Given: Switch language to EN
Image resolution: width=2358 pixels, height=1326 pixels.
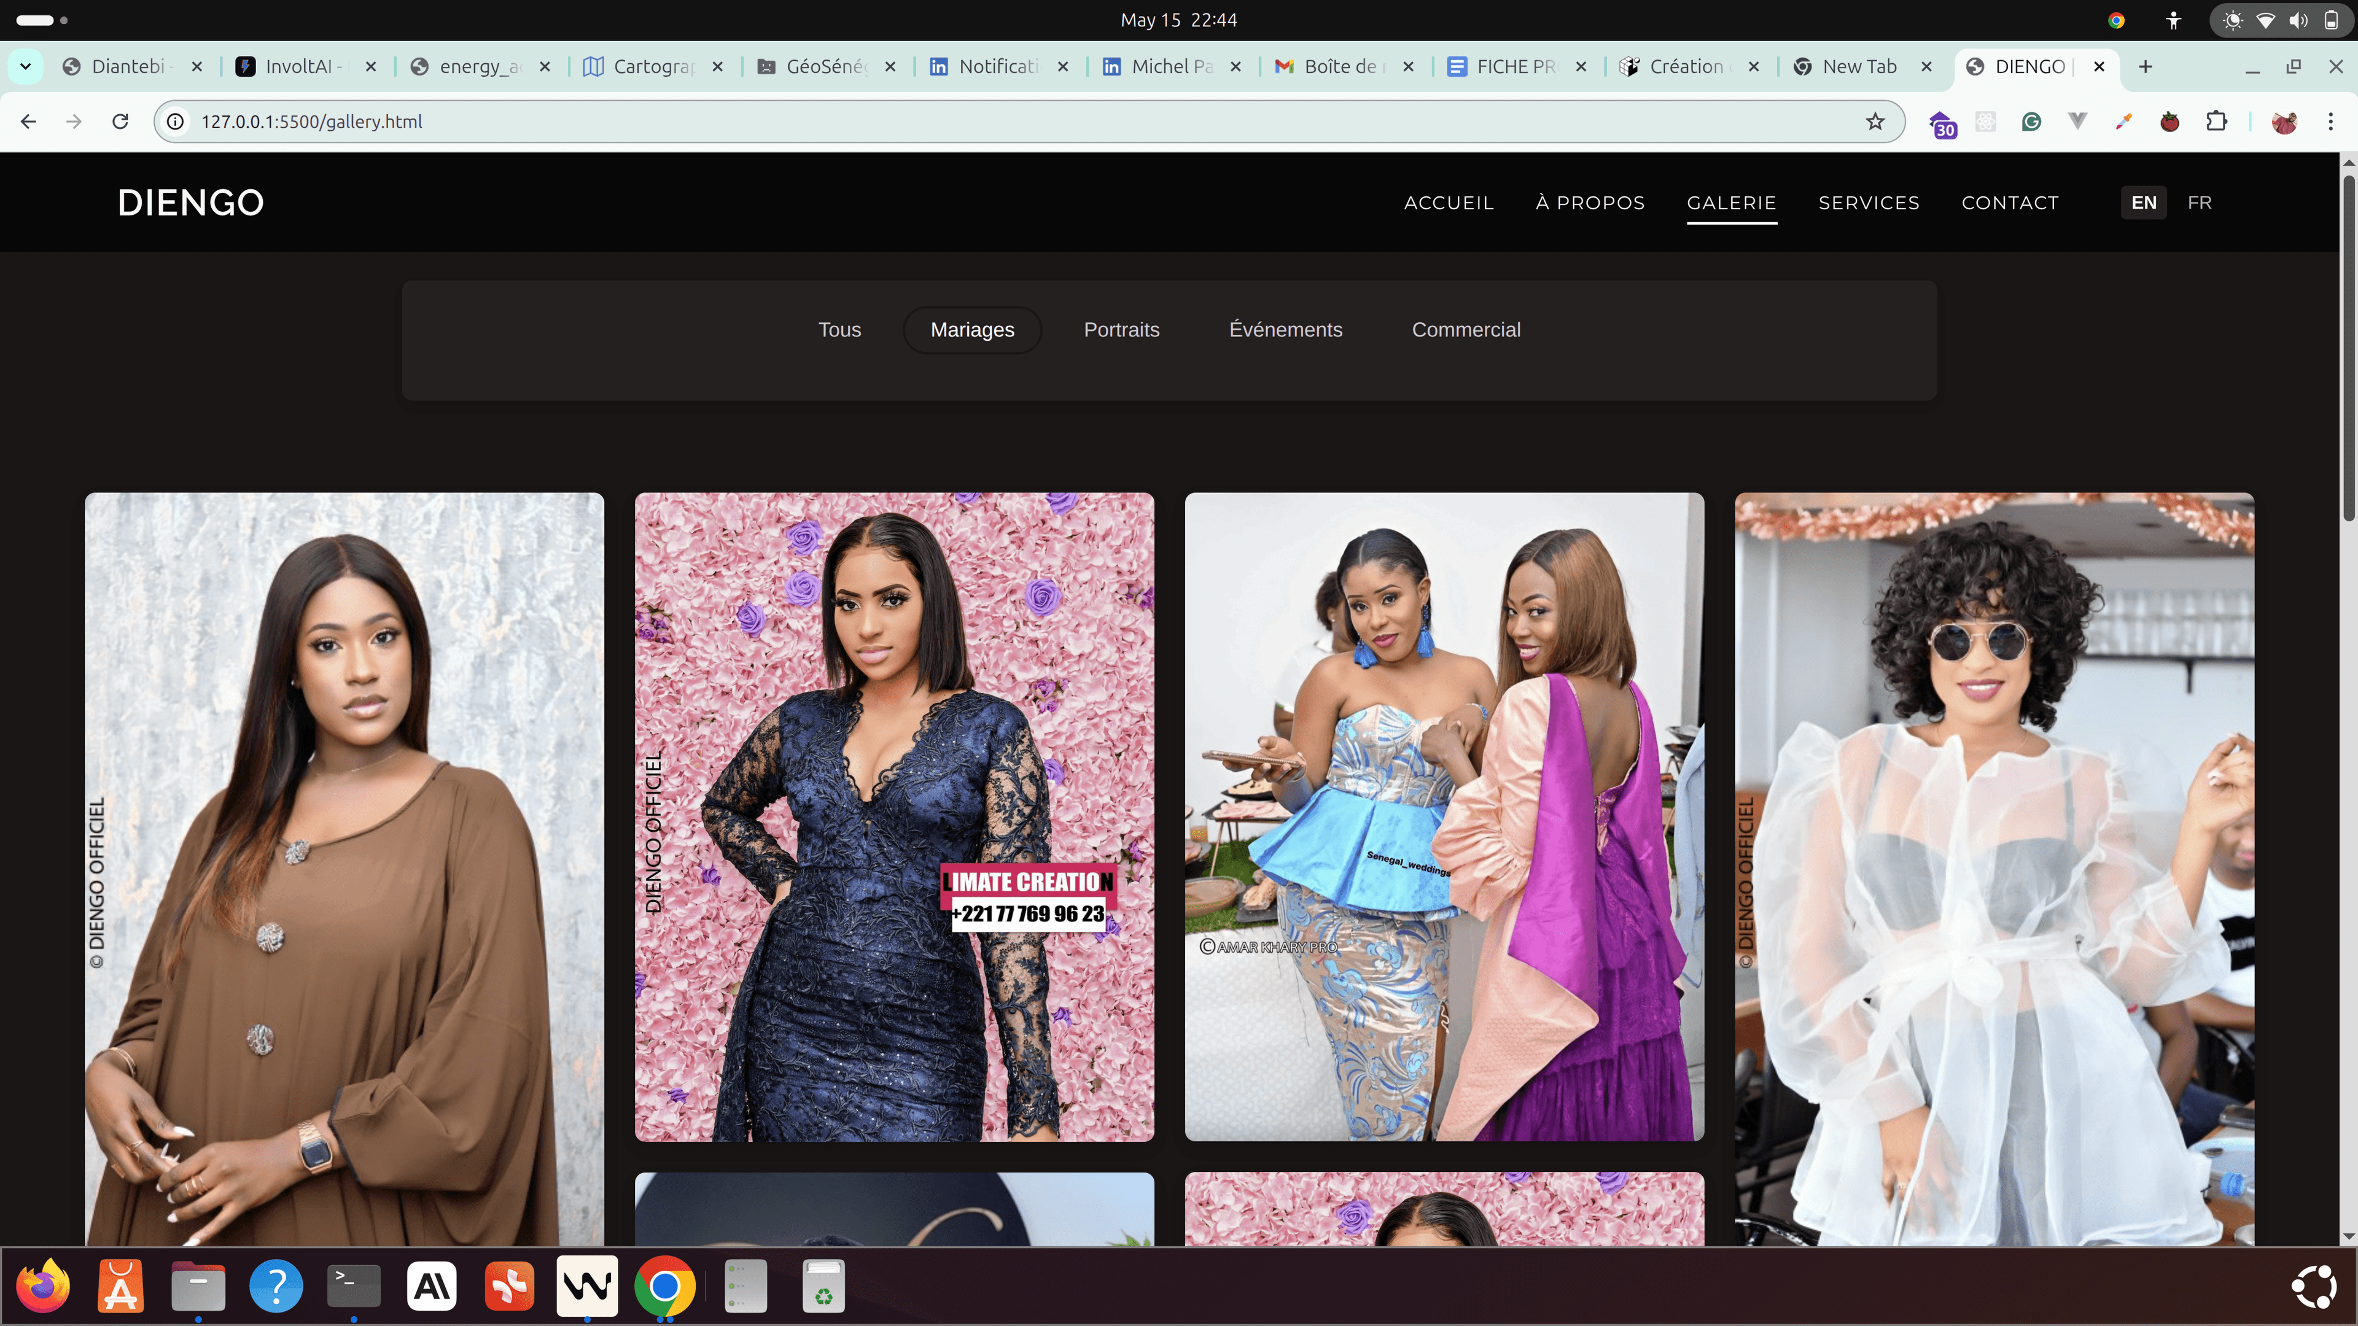Looking at the screenshot, I should coord(2143,202).
